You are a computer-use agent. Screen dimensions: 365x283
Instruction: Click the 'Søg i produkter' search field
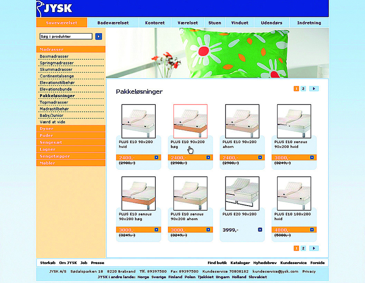pyautogui.click(x=66, y=36)
